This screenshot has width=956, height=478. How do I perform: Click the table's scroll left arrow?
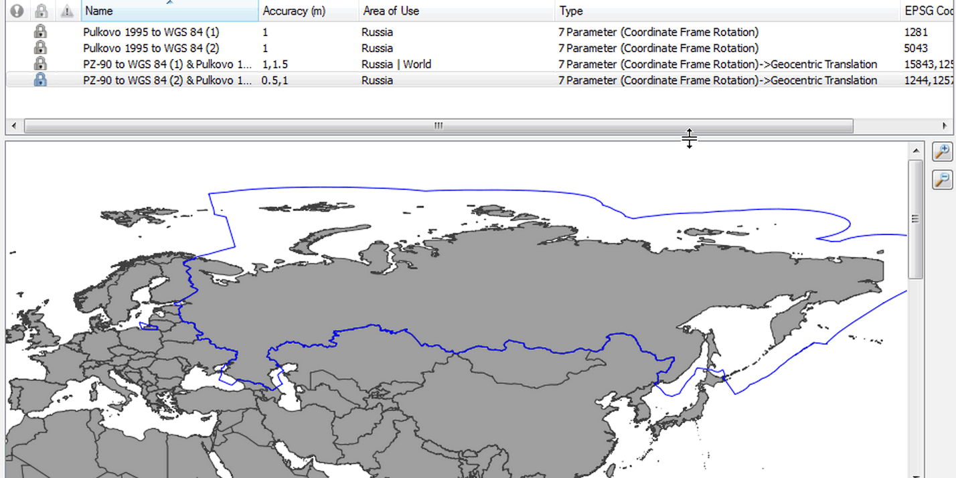click(14, 126)
